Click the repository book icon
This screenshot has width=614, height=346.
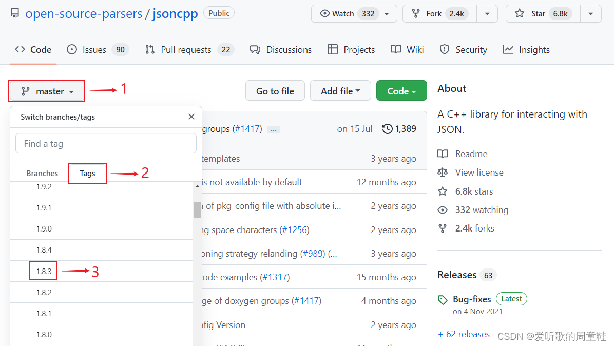point(15,13)
